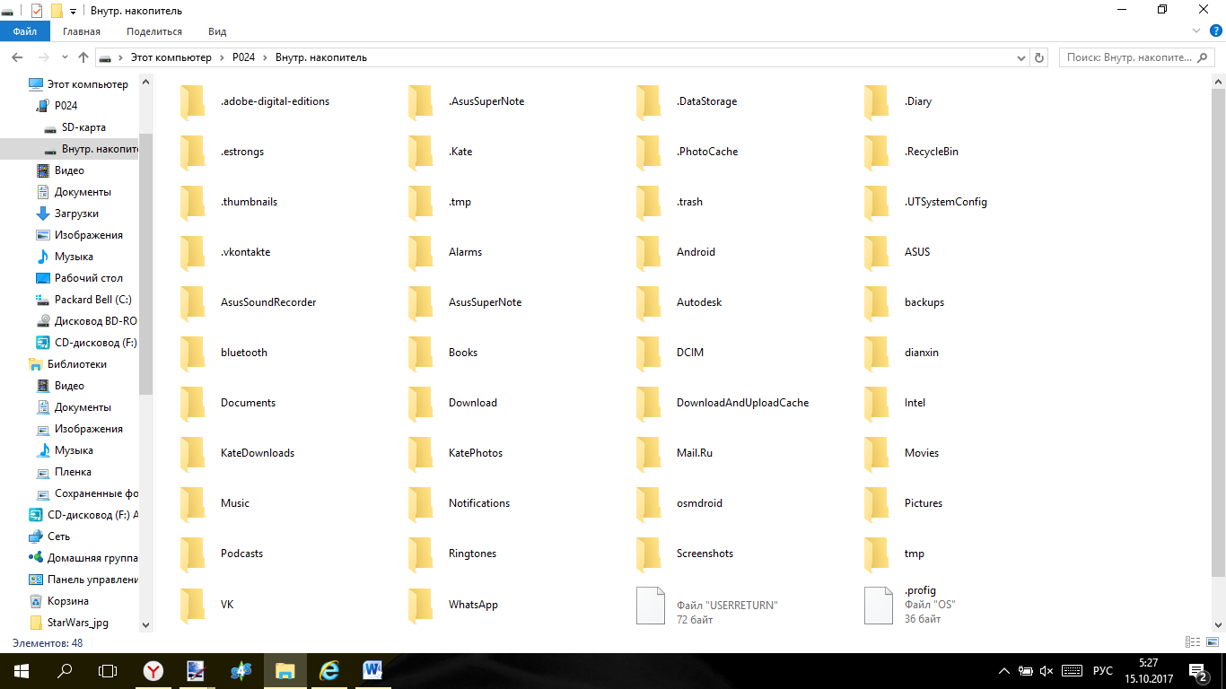Screen dimensions: 1226x689
Task: Open the Help question mark icon
Action: [1216, 31]
